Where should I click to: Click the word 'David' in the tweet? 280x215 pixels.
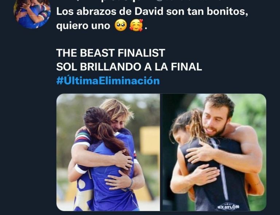[x=149, y=11]
